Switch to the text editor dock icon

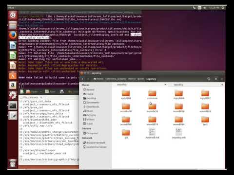click(x=13, y=116)
